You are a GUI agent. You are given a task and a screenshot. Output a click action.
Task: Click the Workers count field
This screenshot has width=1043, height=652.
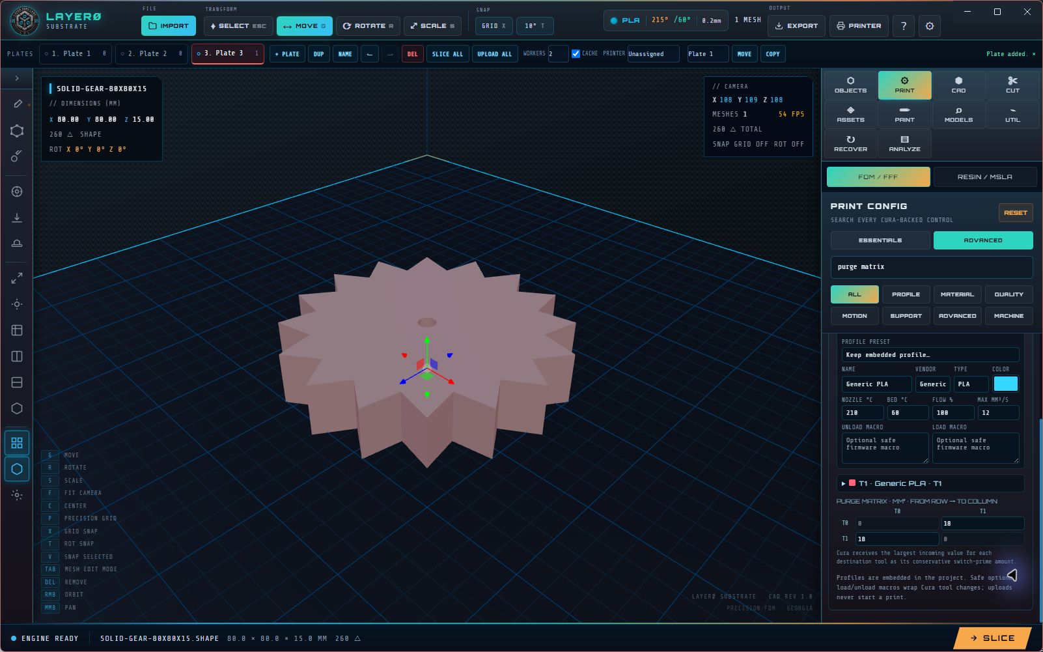coord(557,54)
